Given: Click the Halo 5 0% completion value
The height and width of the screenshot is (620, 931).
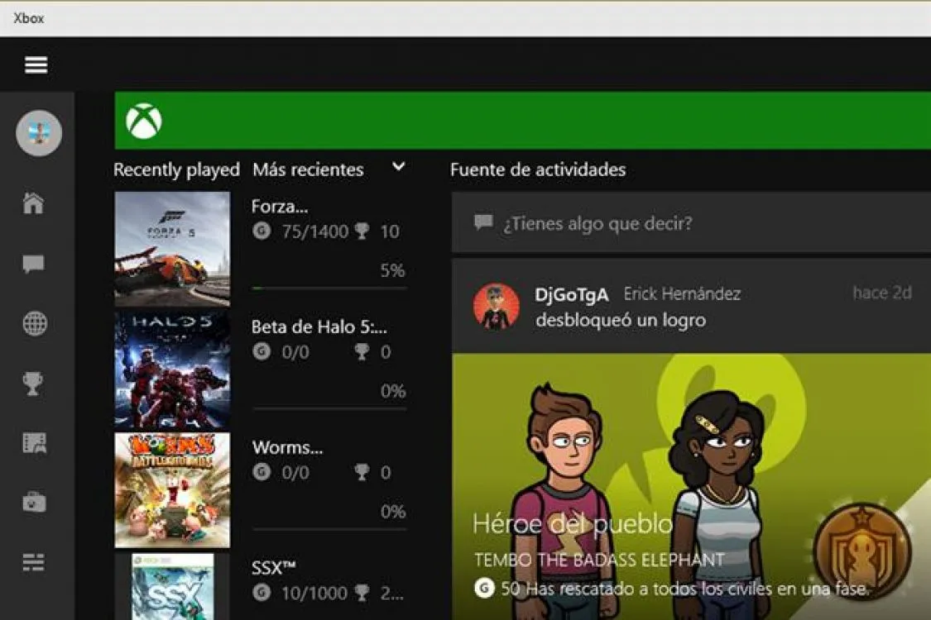Looking at the screenshot, I should 392,390.
